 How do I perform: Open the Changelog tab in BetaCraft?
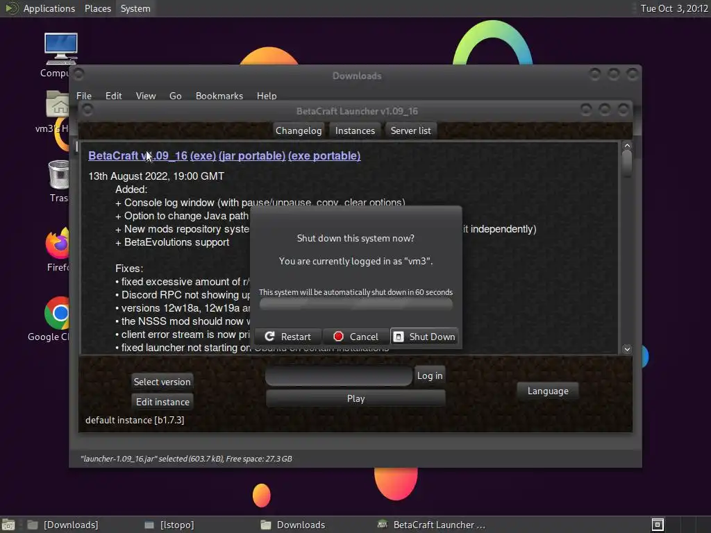click(x=299, y=130)
